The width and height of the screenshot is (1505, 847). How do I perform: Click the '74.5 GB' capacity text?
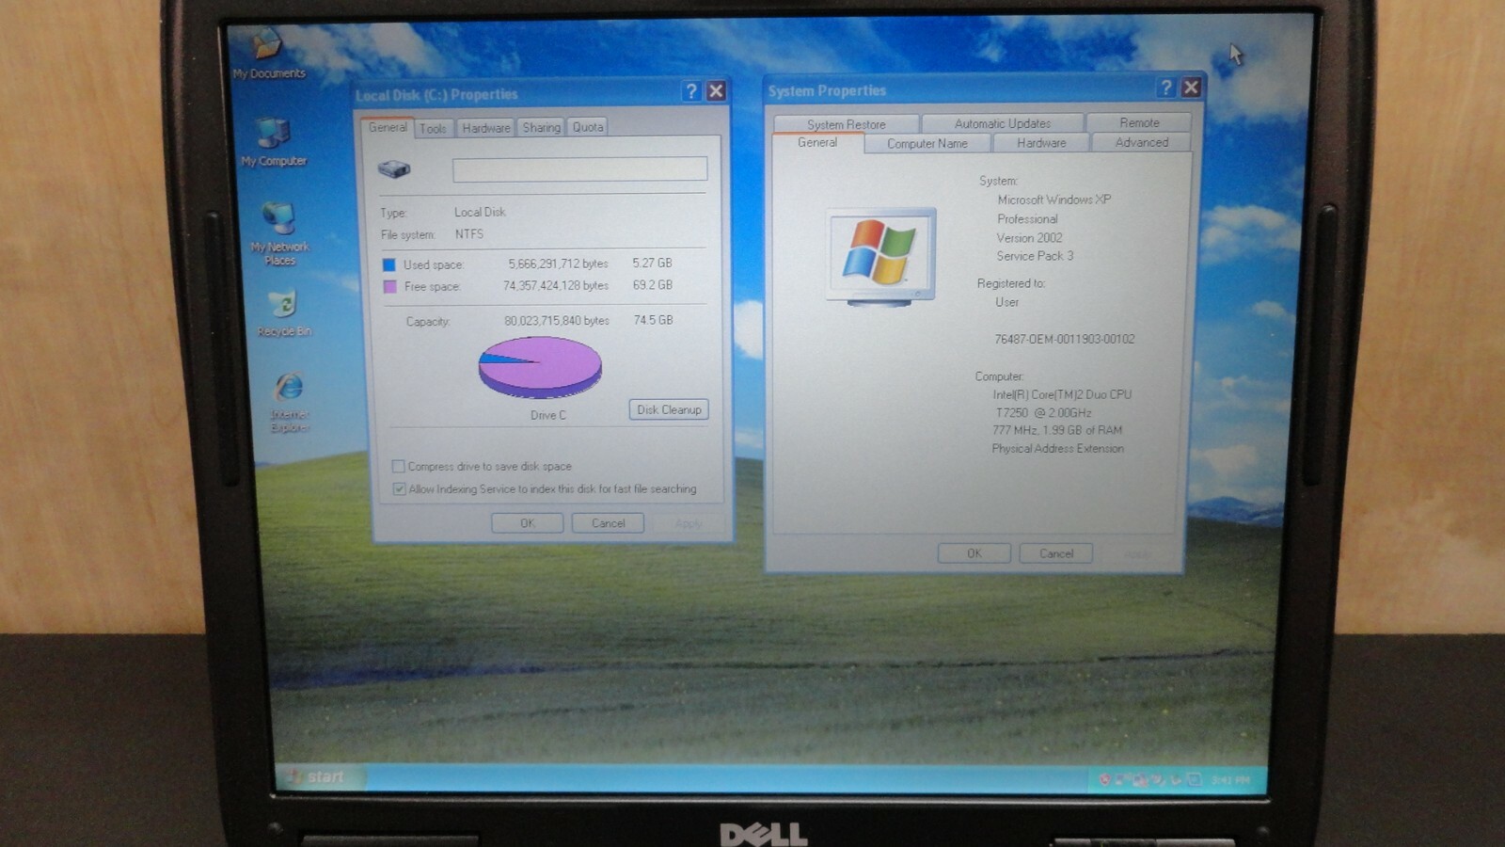click(x=653, y=320)
